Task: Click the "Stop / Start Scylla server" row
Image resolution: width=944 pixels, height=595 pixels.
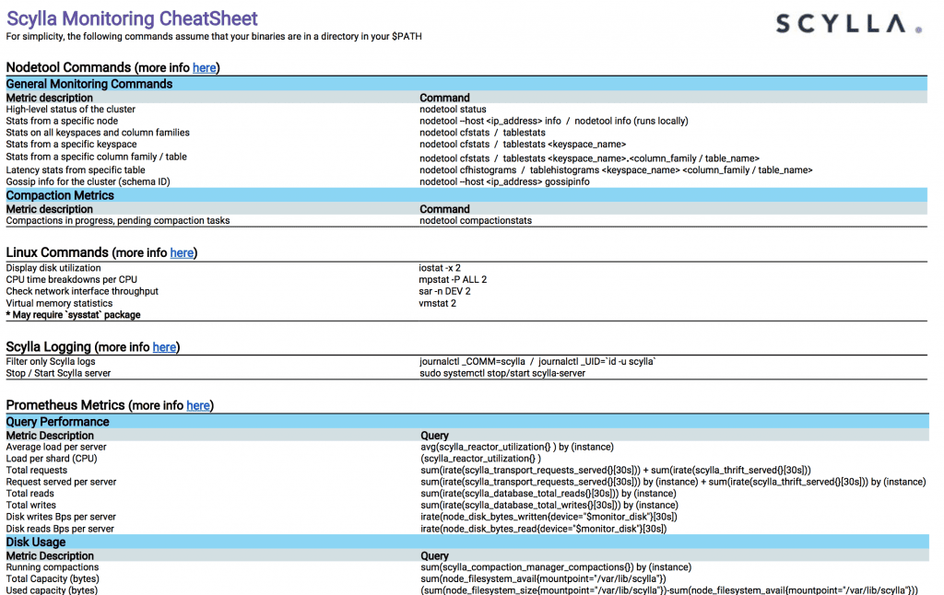Action: coord(59,373)
